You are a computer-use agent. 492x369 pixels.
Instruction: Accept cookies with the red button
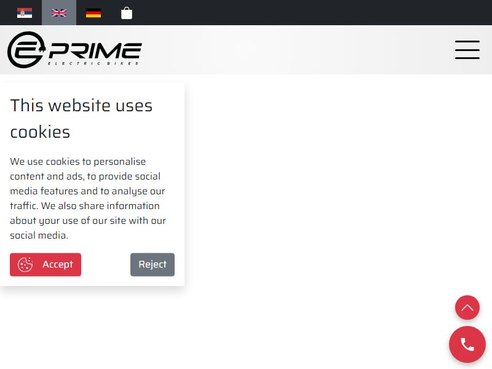click(46, 264)
